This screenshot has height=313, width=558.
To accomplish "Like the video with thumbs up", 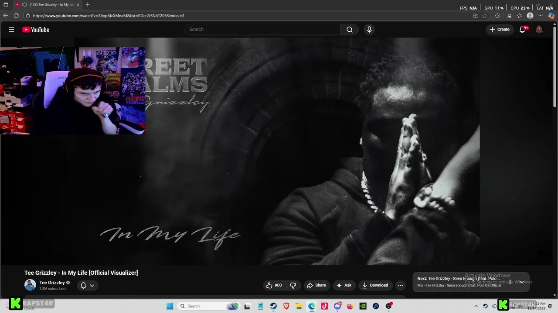I will click(x=274, y=286).
